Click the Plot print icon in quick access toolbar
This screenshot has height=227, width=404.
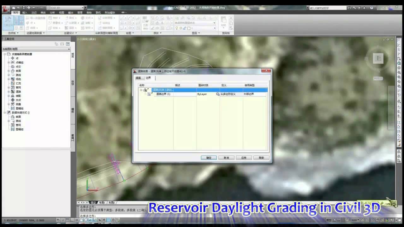point(29,8)
